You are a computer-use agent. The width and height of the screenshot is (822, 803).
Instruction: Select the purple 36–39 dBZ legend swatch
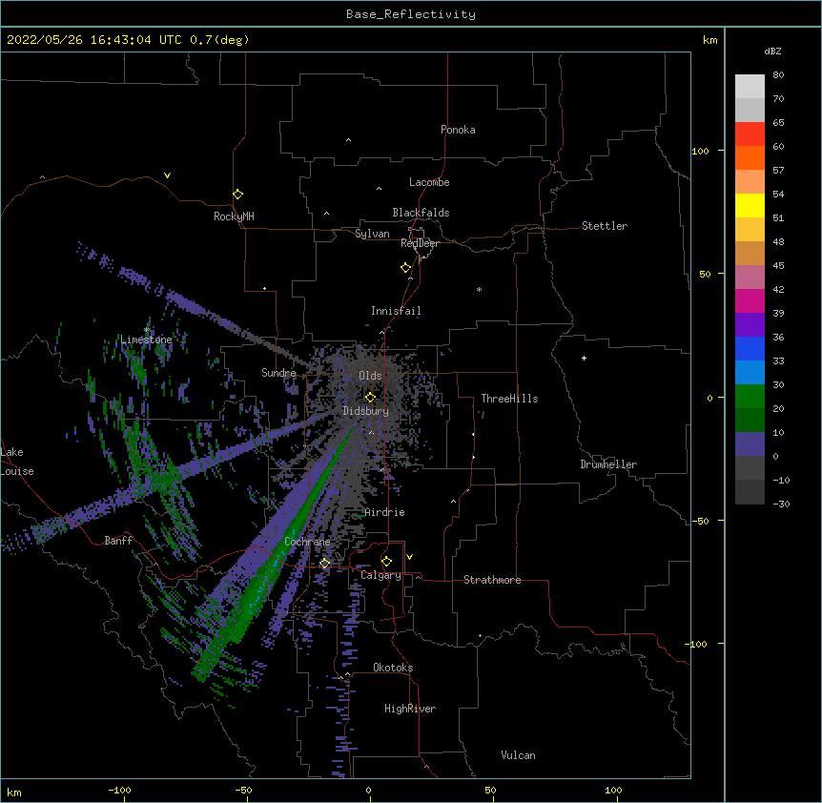tap(750, 324)
